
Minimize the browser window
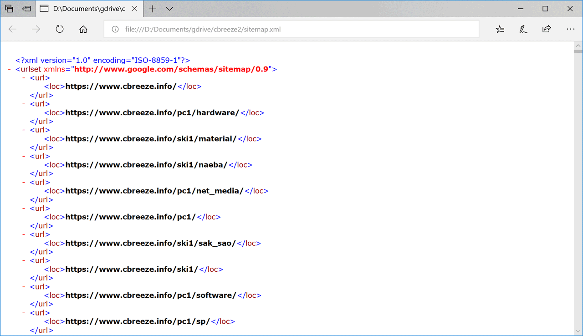(x=521, y=9)
